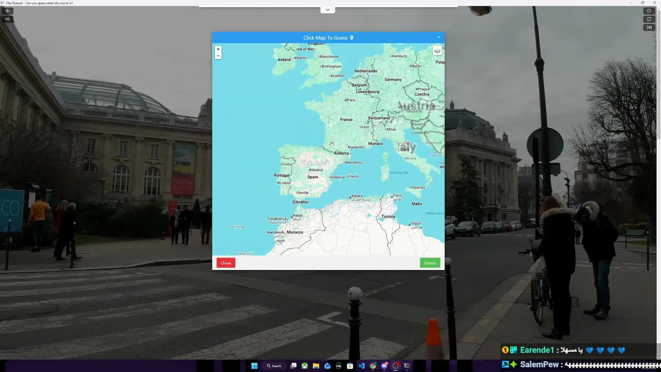Viewport: 661px width, 372px height.
Task: Click the Gibraltar label on the map
Action: pos(301,202)
